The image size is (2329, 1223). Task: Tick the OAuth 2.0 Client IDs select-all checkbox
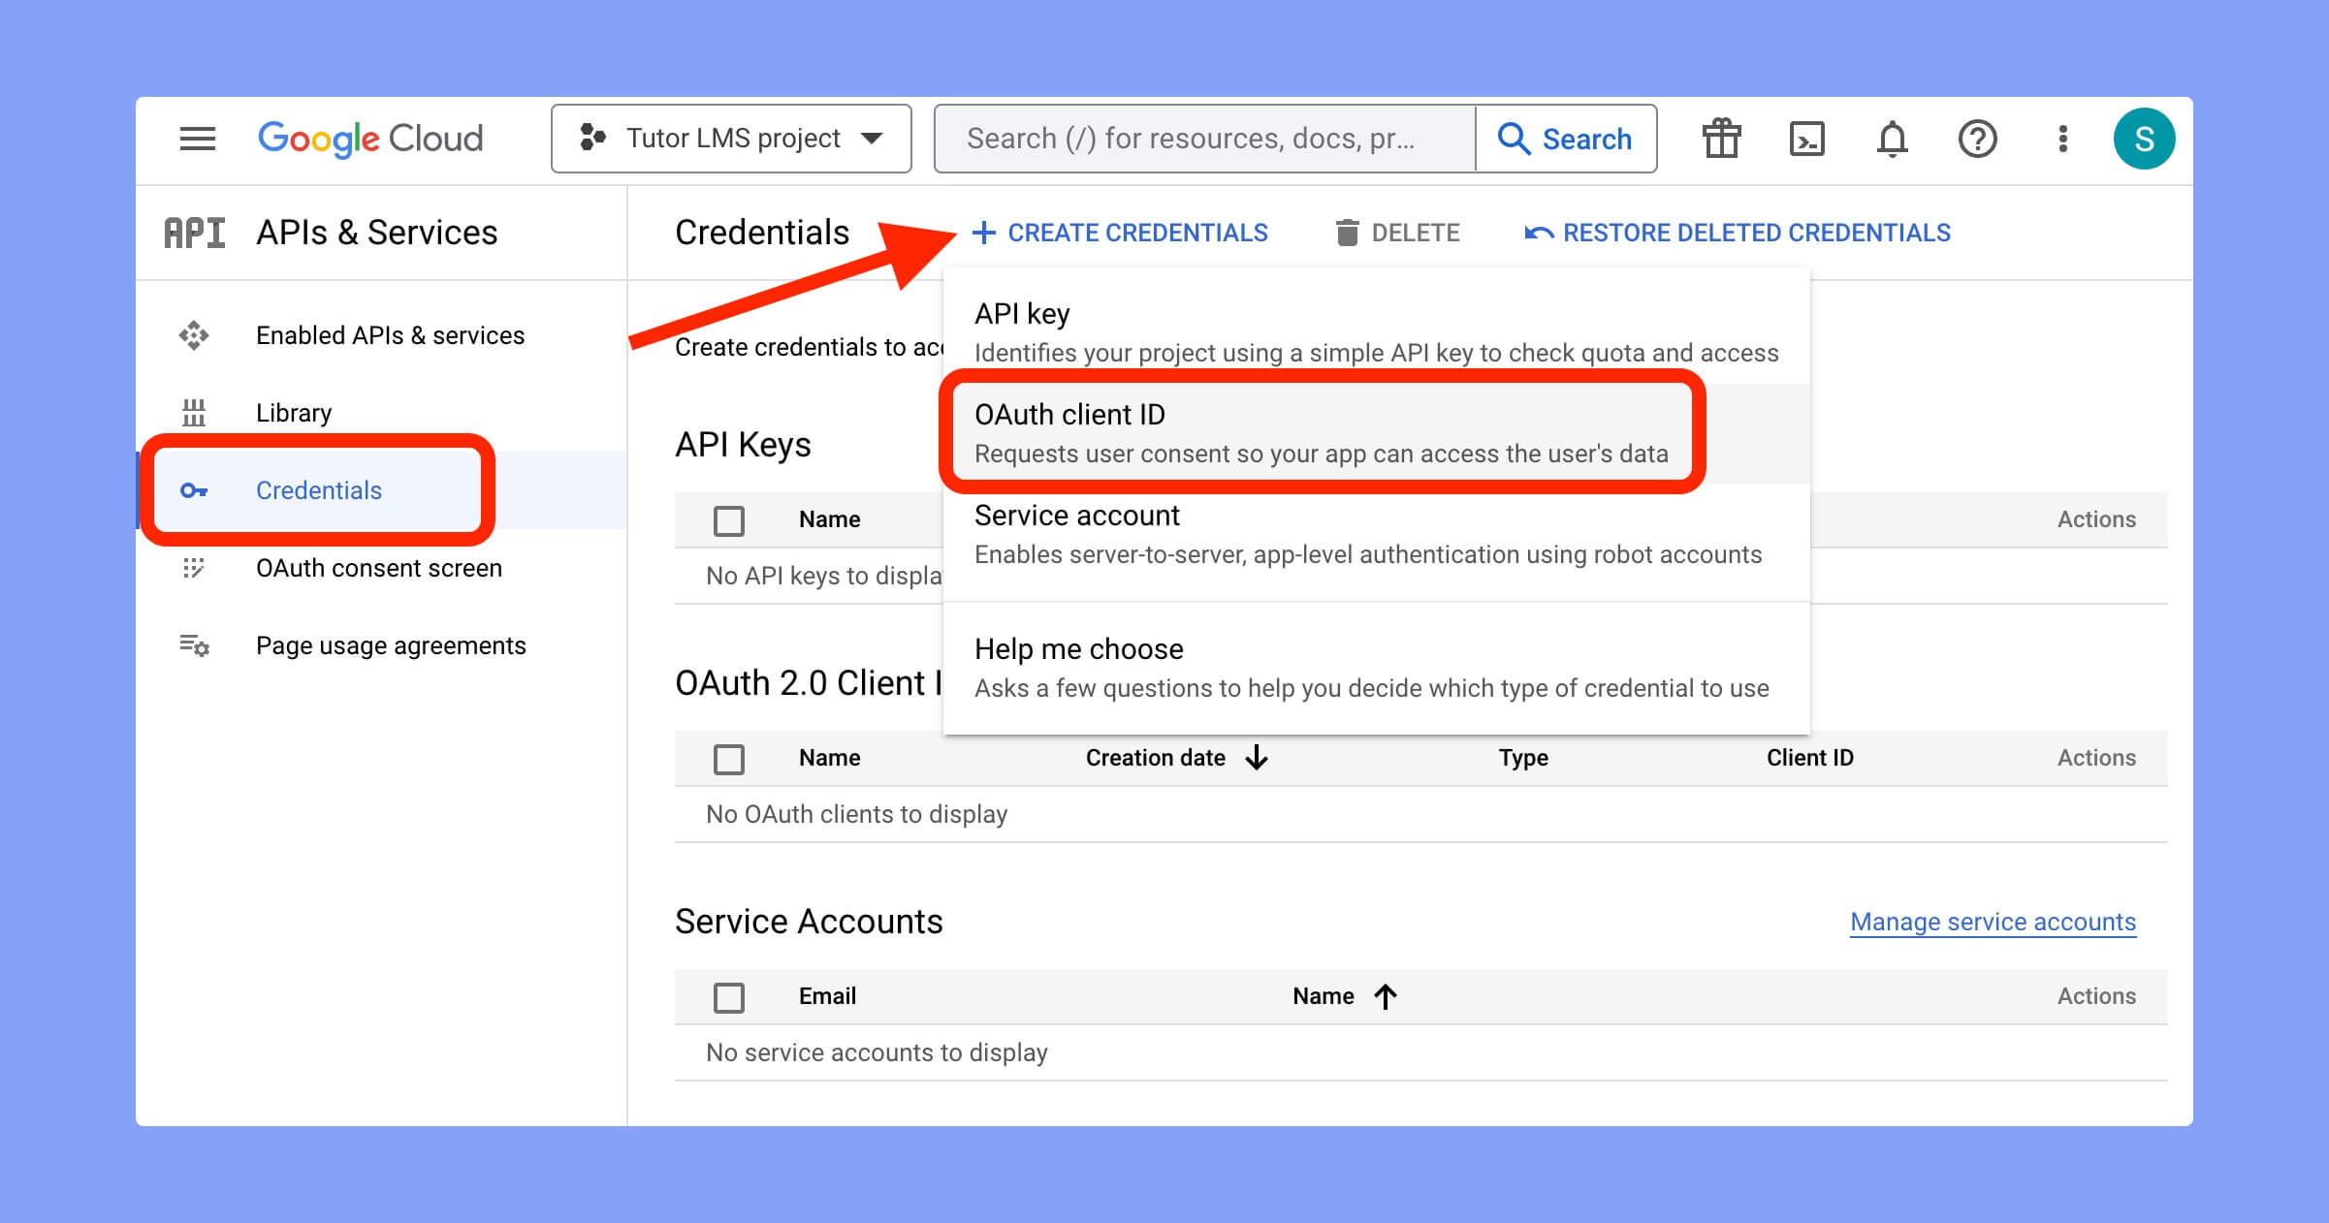click(729, 759)
